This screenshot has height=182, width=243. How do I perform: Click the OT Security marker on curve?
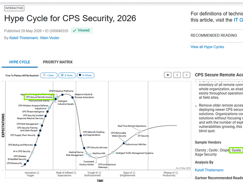point(137,133)
